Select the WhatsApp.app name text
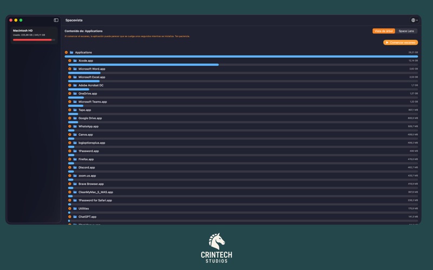The image size is (433, 270). click(x=88, y=126)
